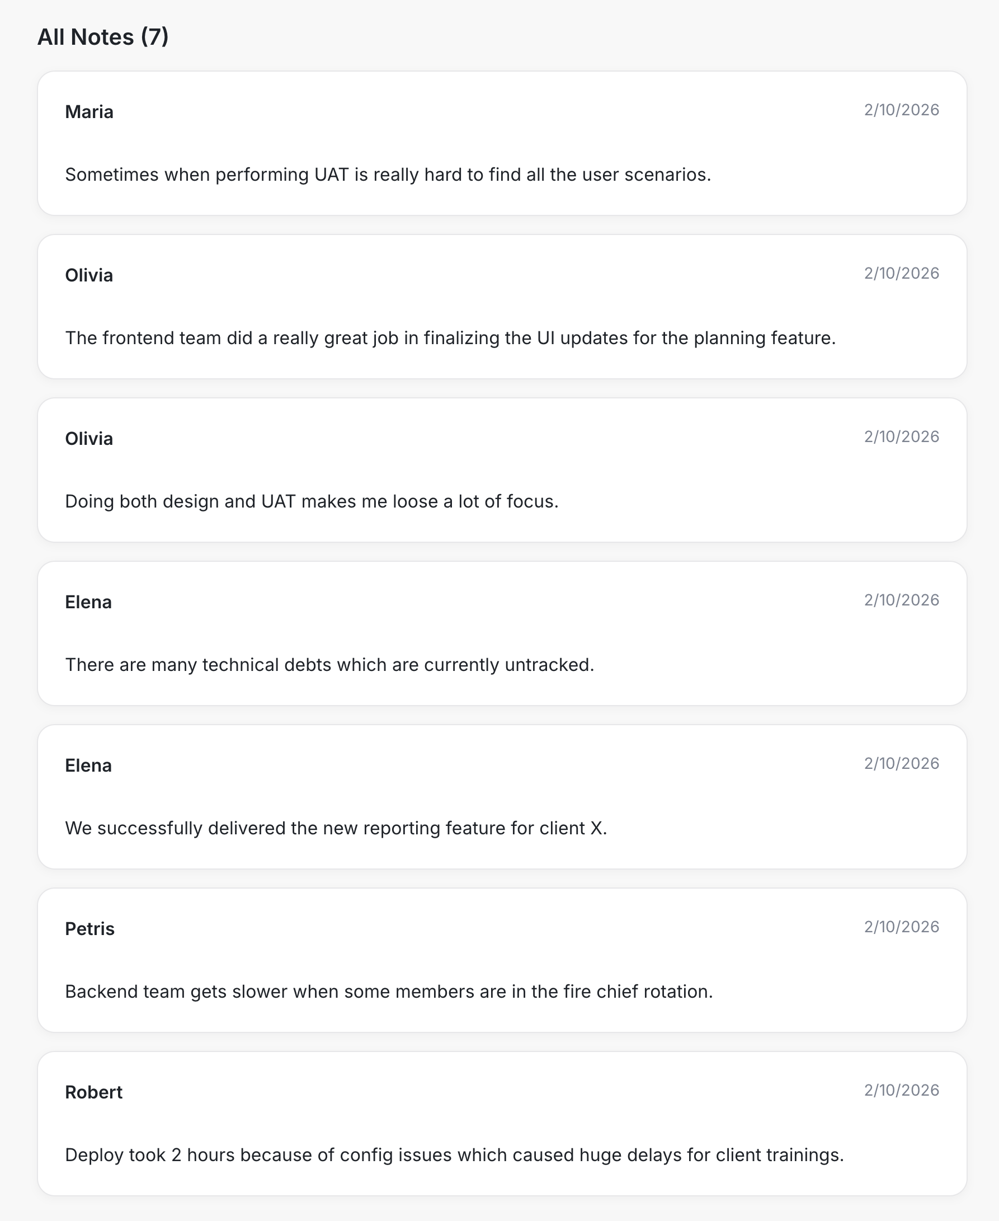Viewport: 999px width, 1221px height.
Task: Click the author name Petris
Action: pyautogui.click(x=89, y=929)
